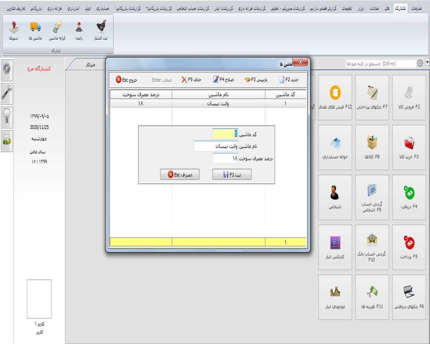Open گردش حساب بانک F10 tile
The image size is (430, 344).
pos(372,248)
